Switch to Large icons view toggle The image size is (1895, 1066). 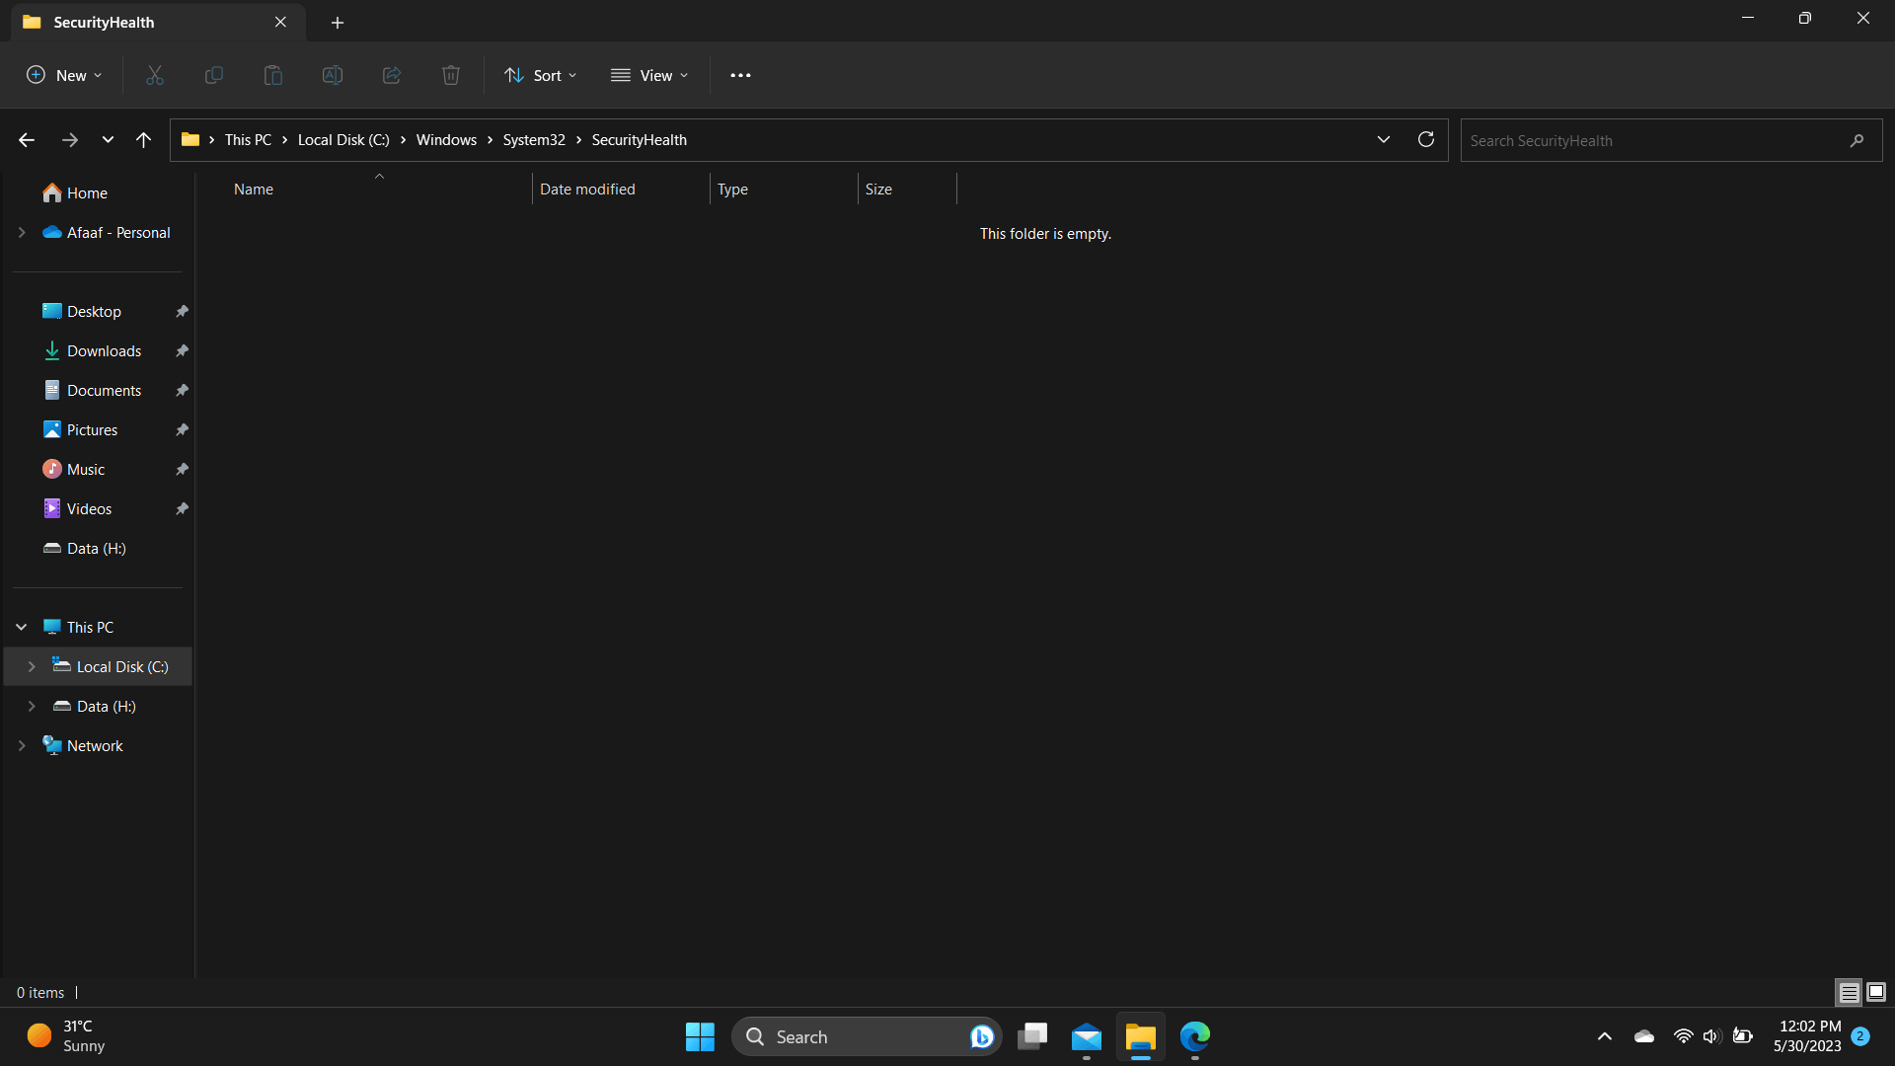(x=1876, y=992)
